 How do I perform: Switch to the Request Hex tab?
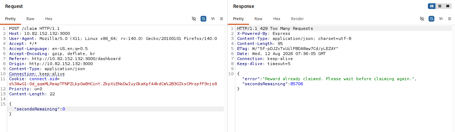point(49,19)
